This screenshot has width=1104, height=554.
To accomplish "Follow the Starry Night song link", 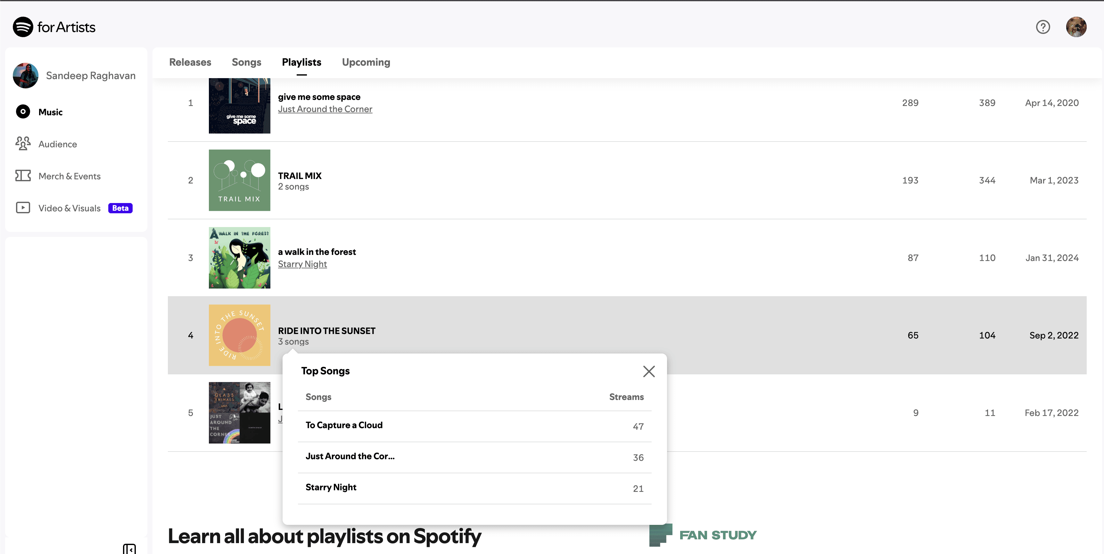I will [x=302, y=265].
